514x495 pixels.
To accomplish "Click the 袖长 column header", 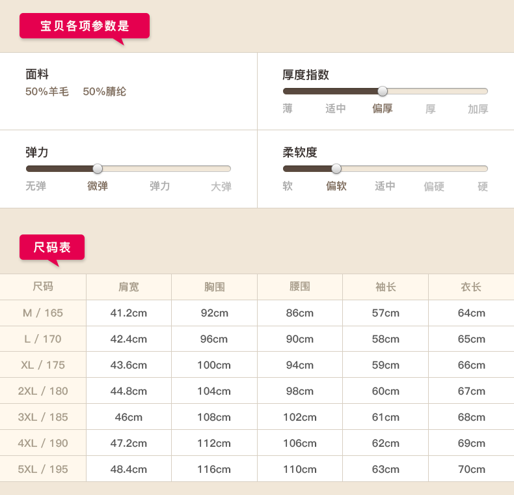I will click(x=385, y=287).
